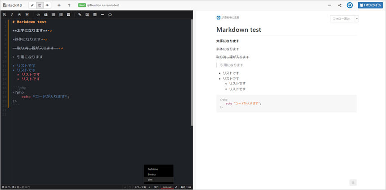
Task: Insert checkbox task list
Action: pos(69,15)
